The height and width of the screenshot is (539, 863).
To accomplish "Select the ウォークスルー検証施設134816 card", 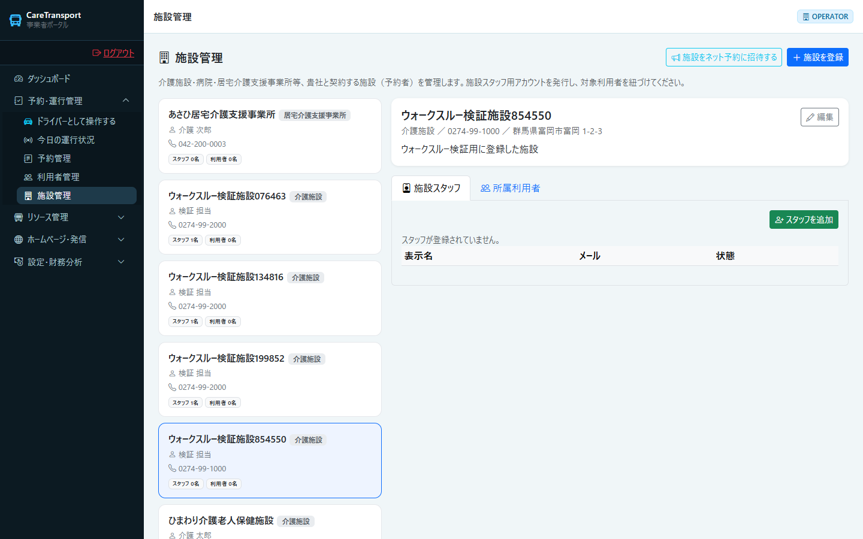I will 270,298.
